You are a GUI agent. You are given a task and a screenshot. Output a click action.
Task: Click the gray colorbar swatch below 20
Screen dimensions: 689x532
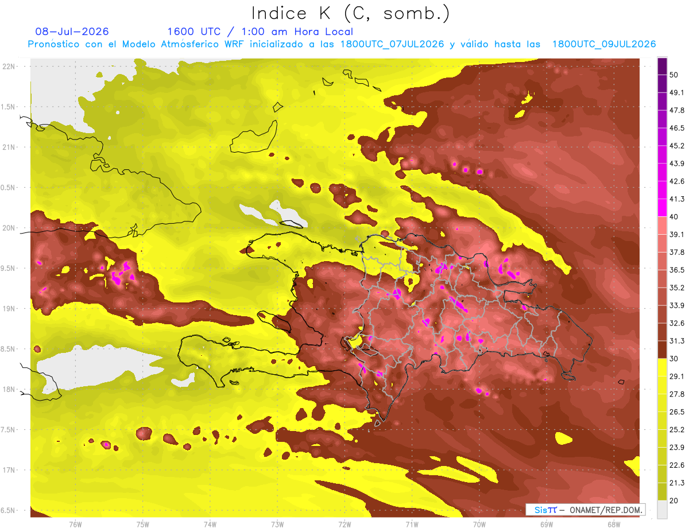[662, 509]
